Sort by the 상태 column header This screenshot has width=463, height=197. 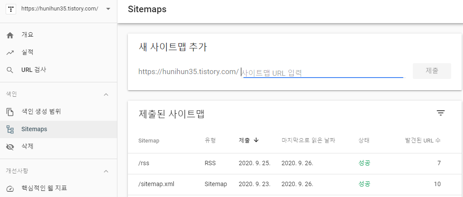point(364,140)
